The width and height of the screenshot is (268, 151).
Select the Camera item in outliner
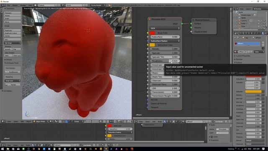pyautogui.click(x=244, y=21)
